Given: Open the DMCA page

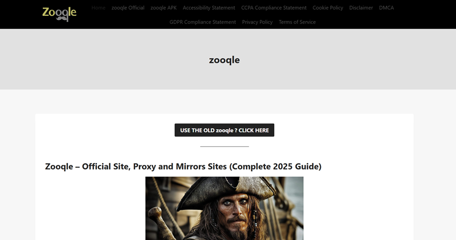Looking at the screenshot, I should pos(386,8).
